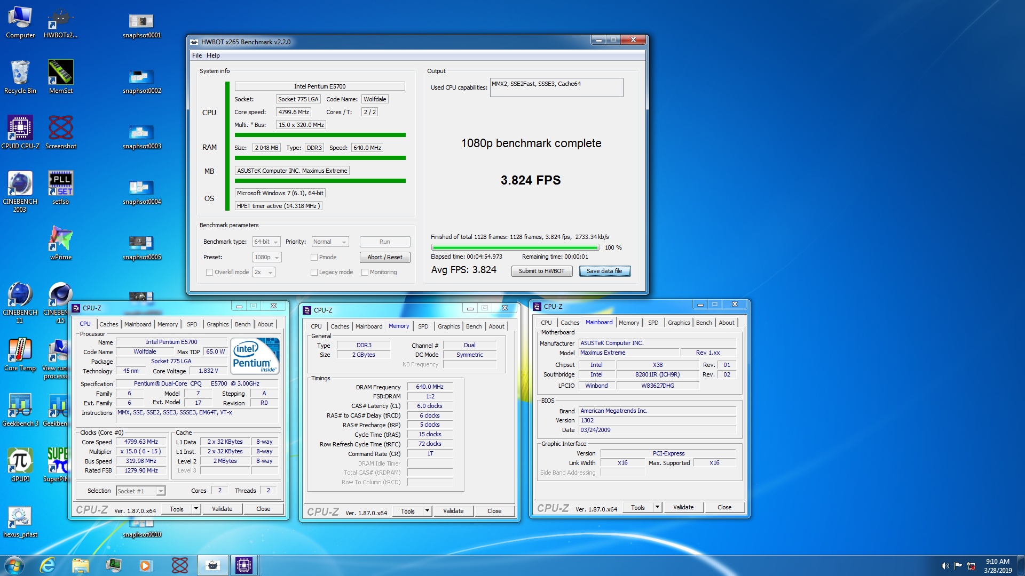Launch wPrime from the desktop
This screenshot has height=576, width=1025.
click(60, 244)
